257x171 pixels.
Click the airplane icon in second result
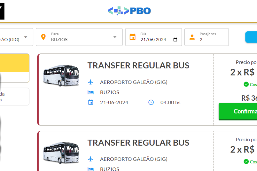pos(91,159)
